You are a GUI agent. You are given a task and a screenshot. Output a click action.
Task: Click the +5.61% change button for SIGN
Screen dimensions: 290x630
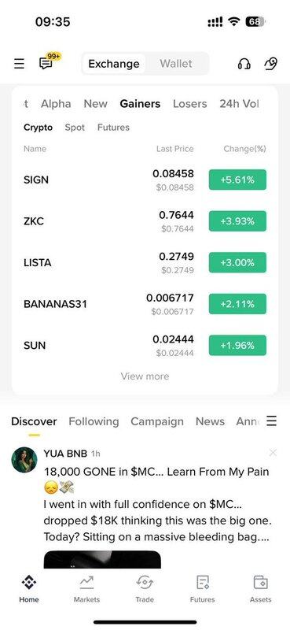[237, 180]
